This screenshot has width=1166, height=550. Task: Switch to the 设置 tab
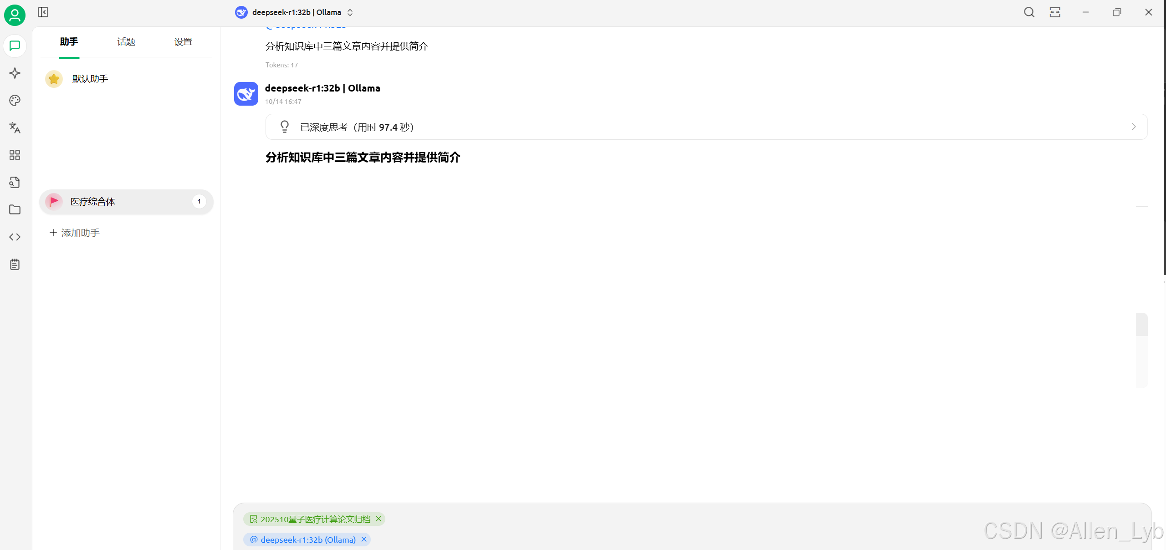(x=183, y=42)
